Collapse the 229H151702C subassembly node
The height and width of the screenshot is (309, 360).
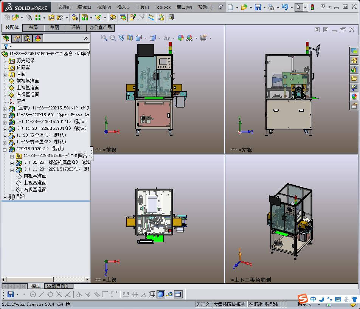tap(5, 149)
